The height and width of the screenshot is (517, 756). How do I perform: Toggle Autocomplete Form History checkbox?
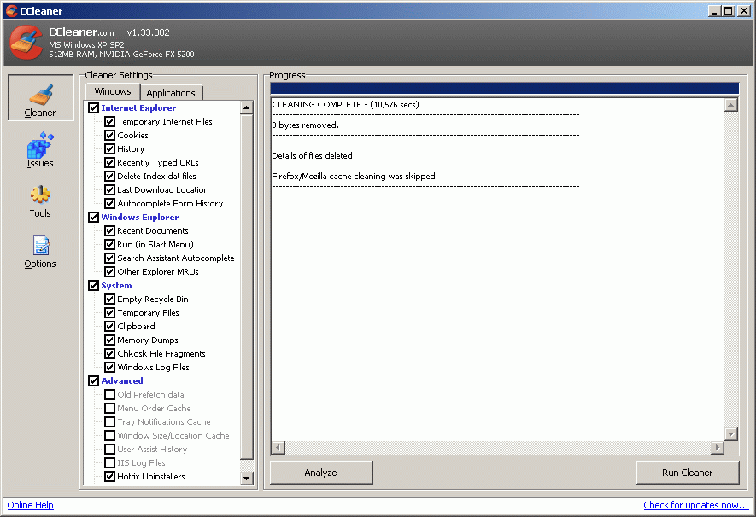[110, 203]
